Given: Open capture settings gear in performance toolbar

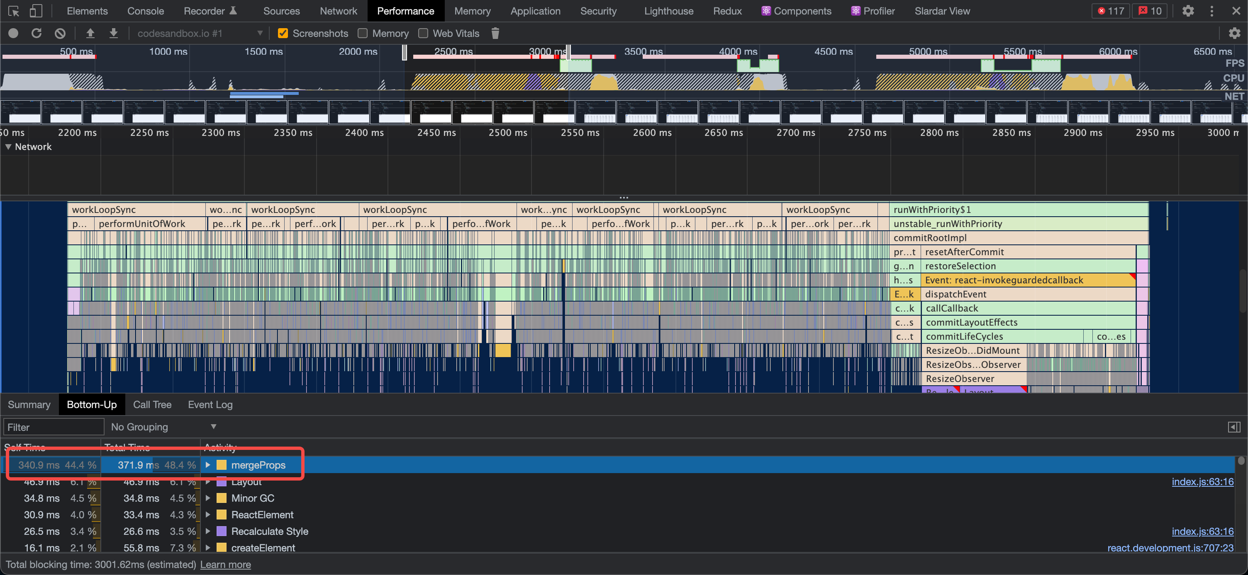Looking at the screenshot, I should point(1234,34).
